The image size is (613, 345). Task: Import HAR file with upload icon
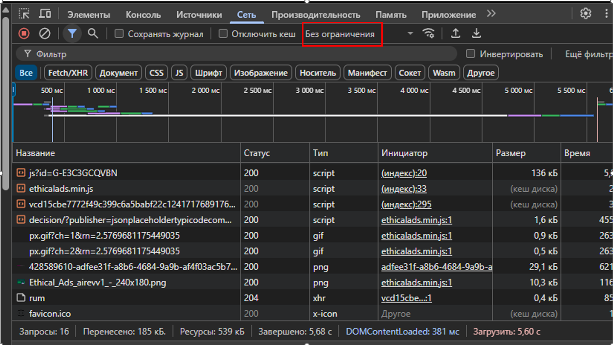tap(455, 34)
